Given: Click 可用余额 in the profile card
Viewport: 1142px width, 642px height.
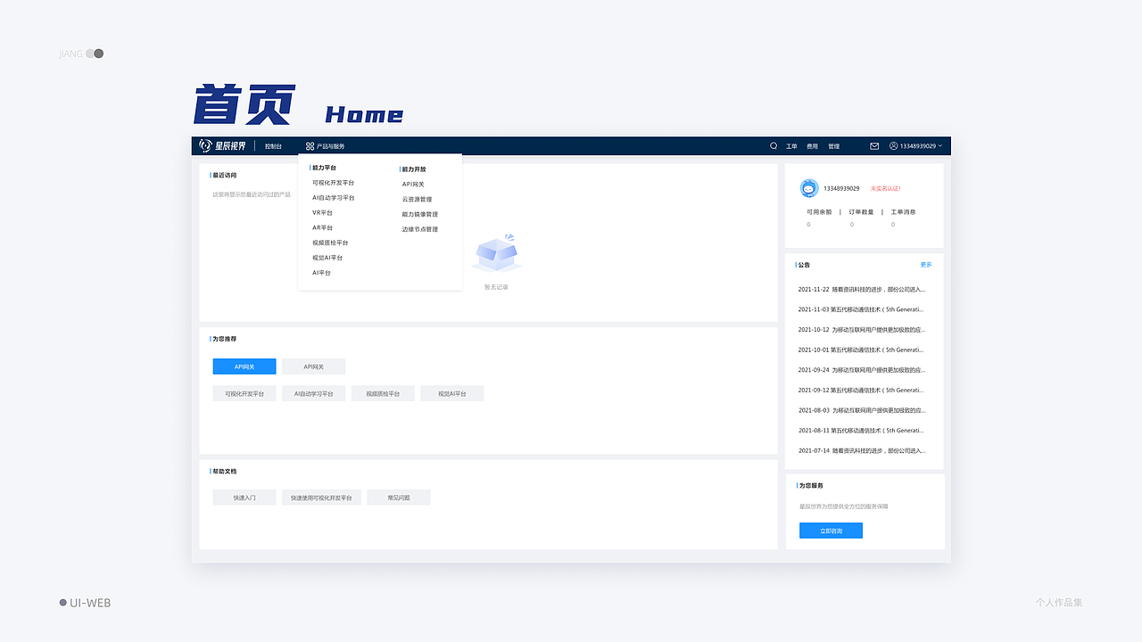Looking at the screenshot, I should 819,212.
